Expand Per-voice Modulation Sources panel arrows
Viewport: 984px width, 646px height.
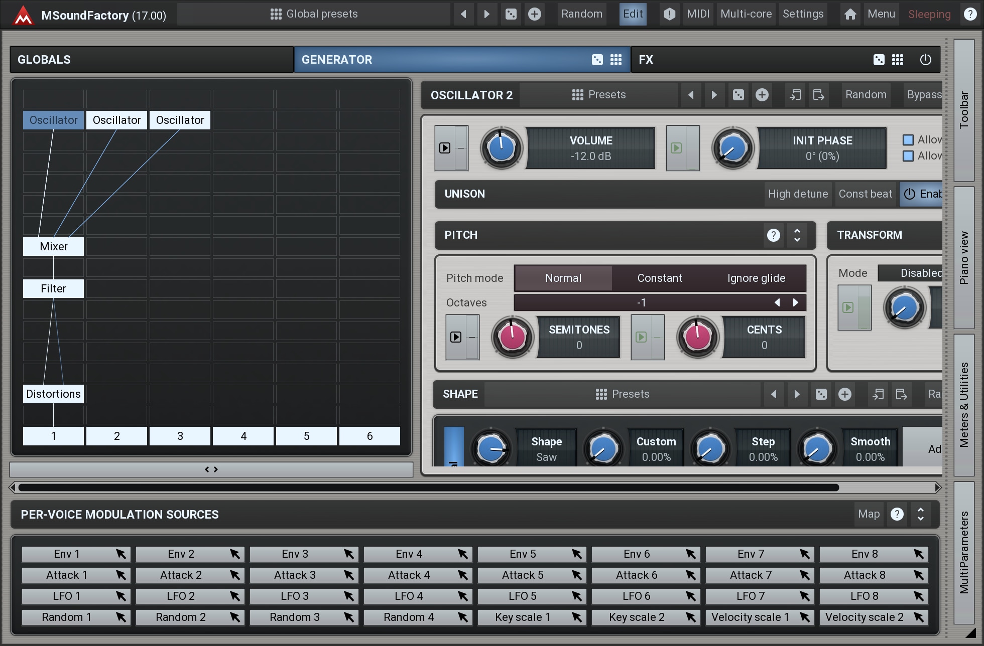pyautogui.click(x=920, y=514)
